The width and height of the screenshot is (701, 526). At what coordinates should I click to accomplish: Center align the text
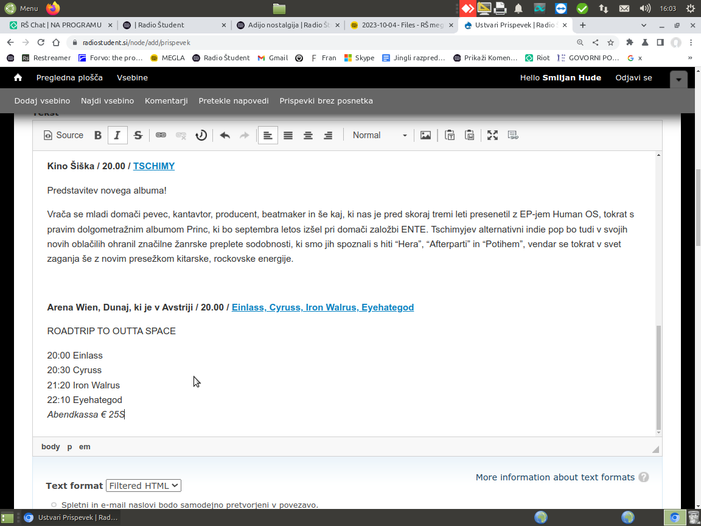pos(308,135)
